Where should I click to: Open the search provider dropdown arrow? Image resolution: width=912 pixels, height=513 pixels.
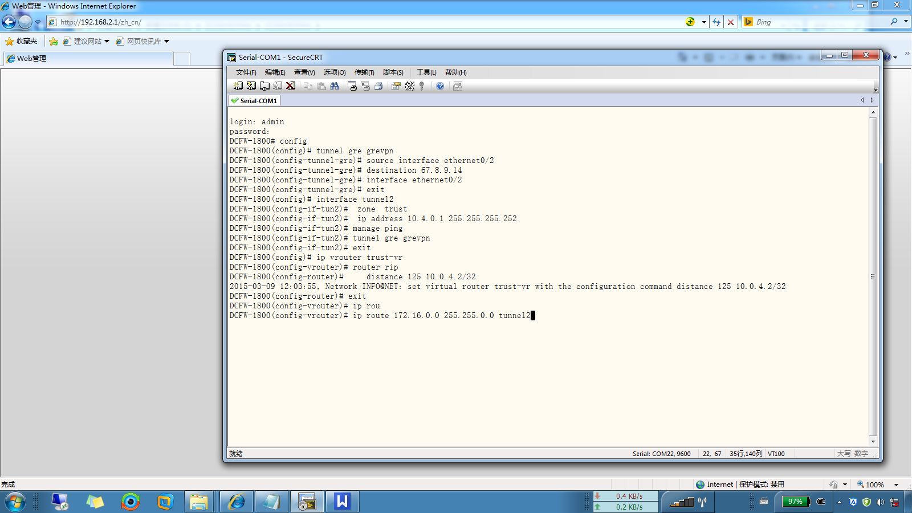click(x=906, y=22)
